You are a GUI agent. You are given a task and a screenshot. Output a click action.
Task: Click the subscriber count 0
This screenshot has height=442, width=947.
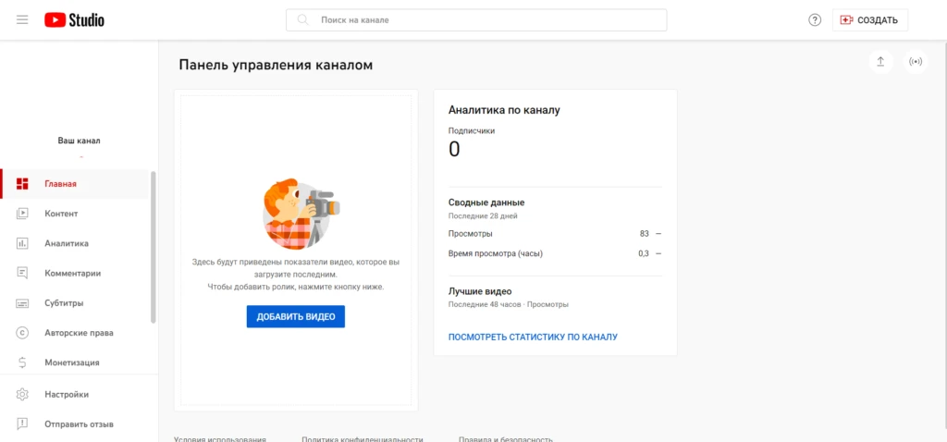[454, 149]
